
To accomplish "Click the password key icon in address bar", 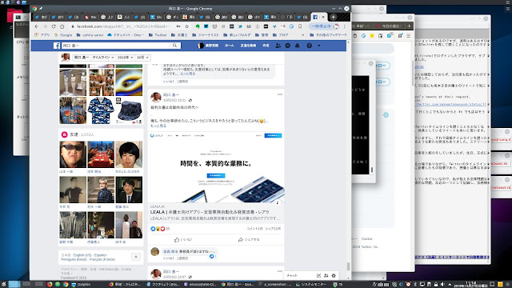I will [178, 26].
